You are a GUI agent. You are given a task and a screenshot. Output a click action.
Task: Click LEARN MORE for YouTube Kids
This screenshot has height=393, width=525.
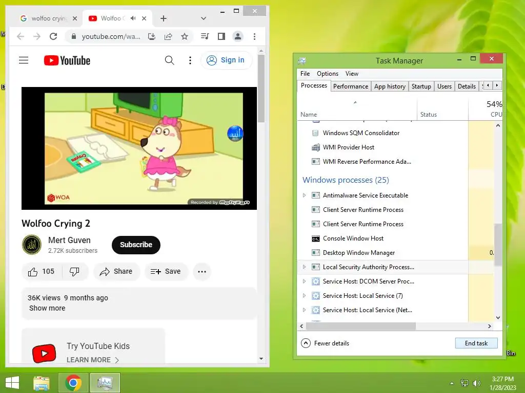tap(93, 360)
